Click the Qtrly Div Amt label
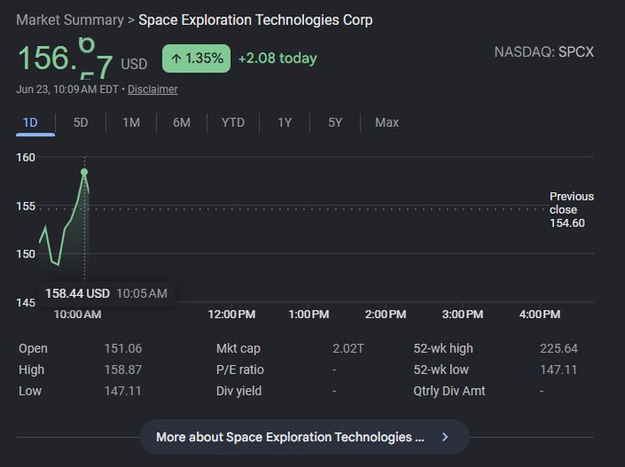The height and width of the screenshot is (467, 625). click(x=449, y=391)
